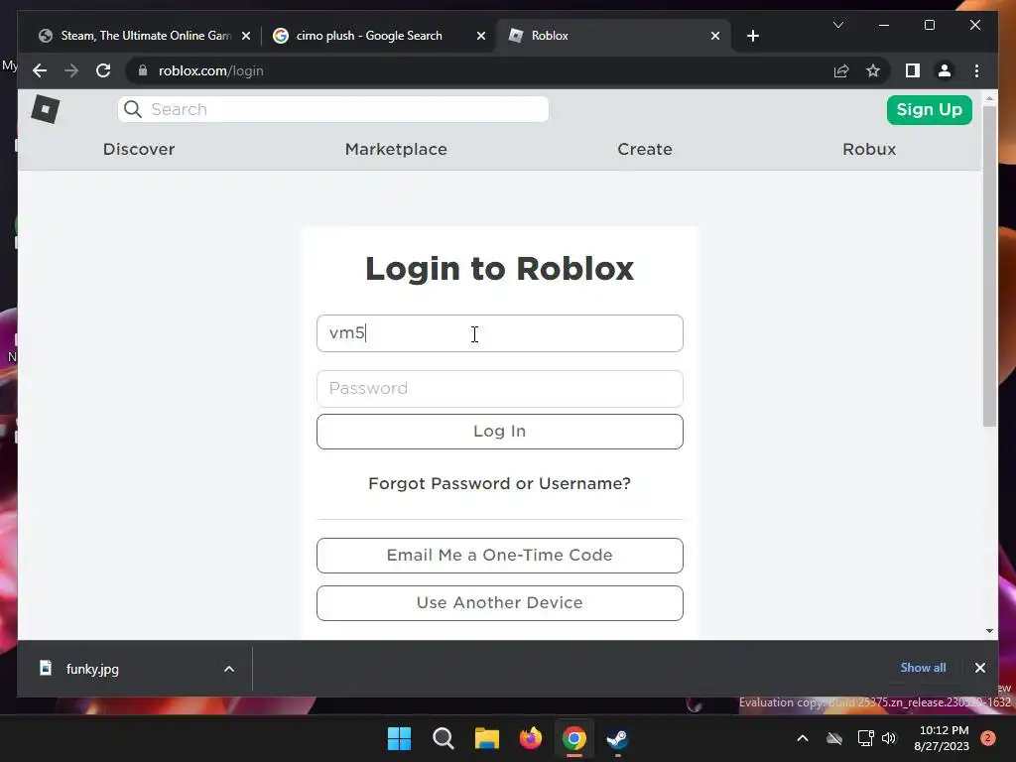Image resolution: width=1016 pixels, height=762 pixels.
Task: Go back using browser back arrow
Action: point(40,70)
